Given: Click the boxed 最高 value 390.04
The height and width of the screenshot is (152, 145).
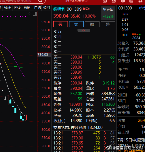Looking at the screenshot, I should 76,88.
